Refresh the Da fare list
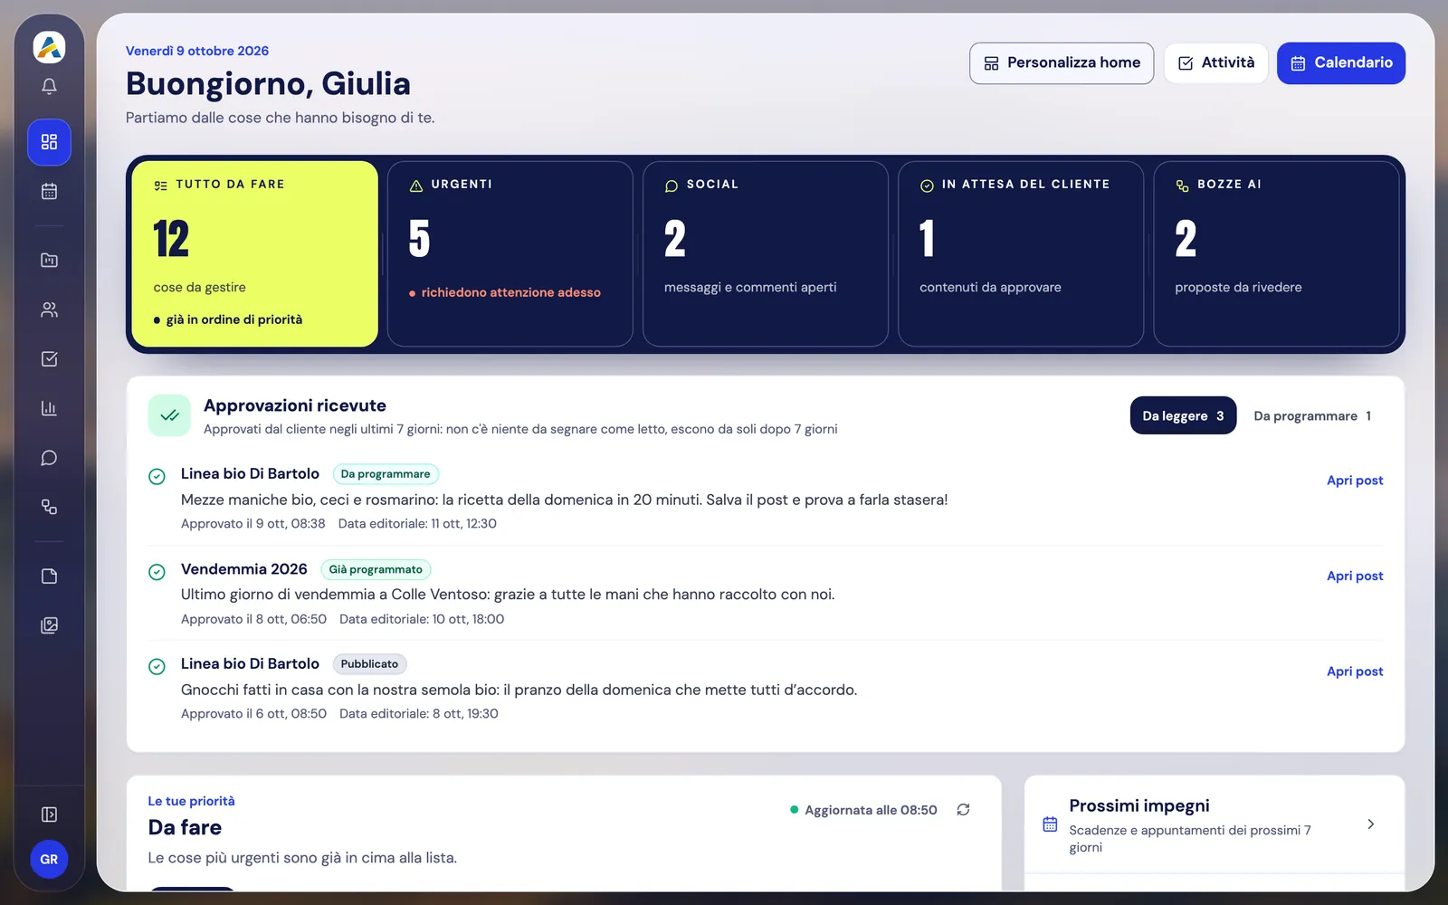This screenshot has height=905, width=1448. pos(963,810)
